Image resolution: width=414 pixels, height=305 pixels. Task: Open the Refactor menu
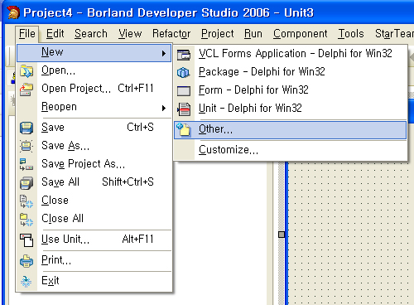click(171, 34)
